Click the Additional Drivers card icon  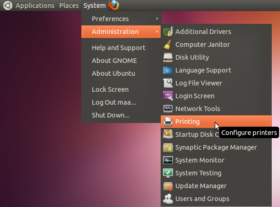tap(168, 32)
